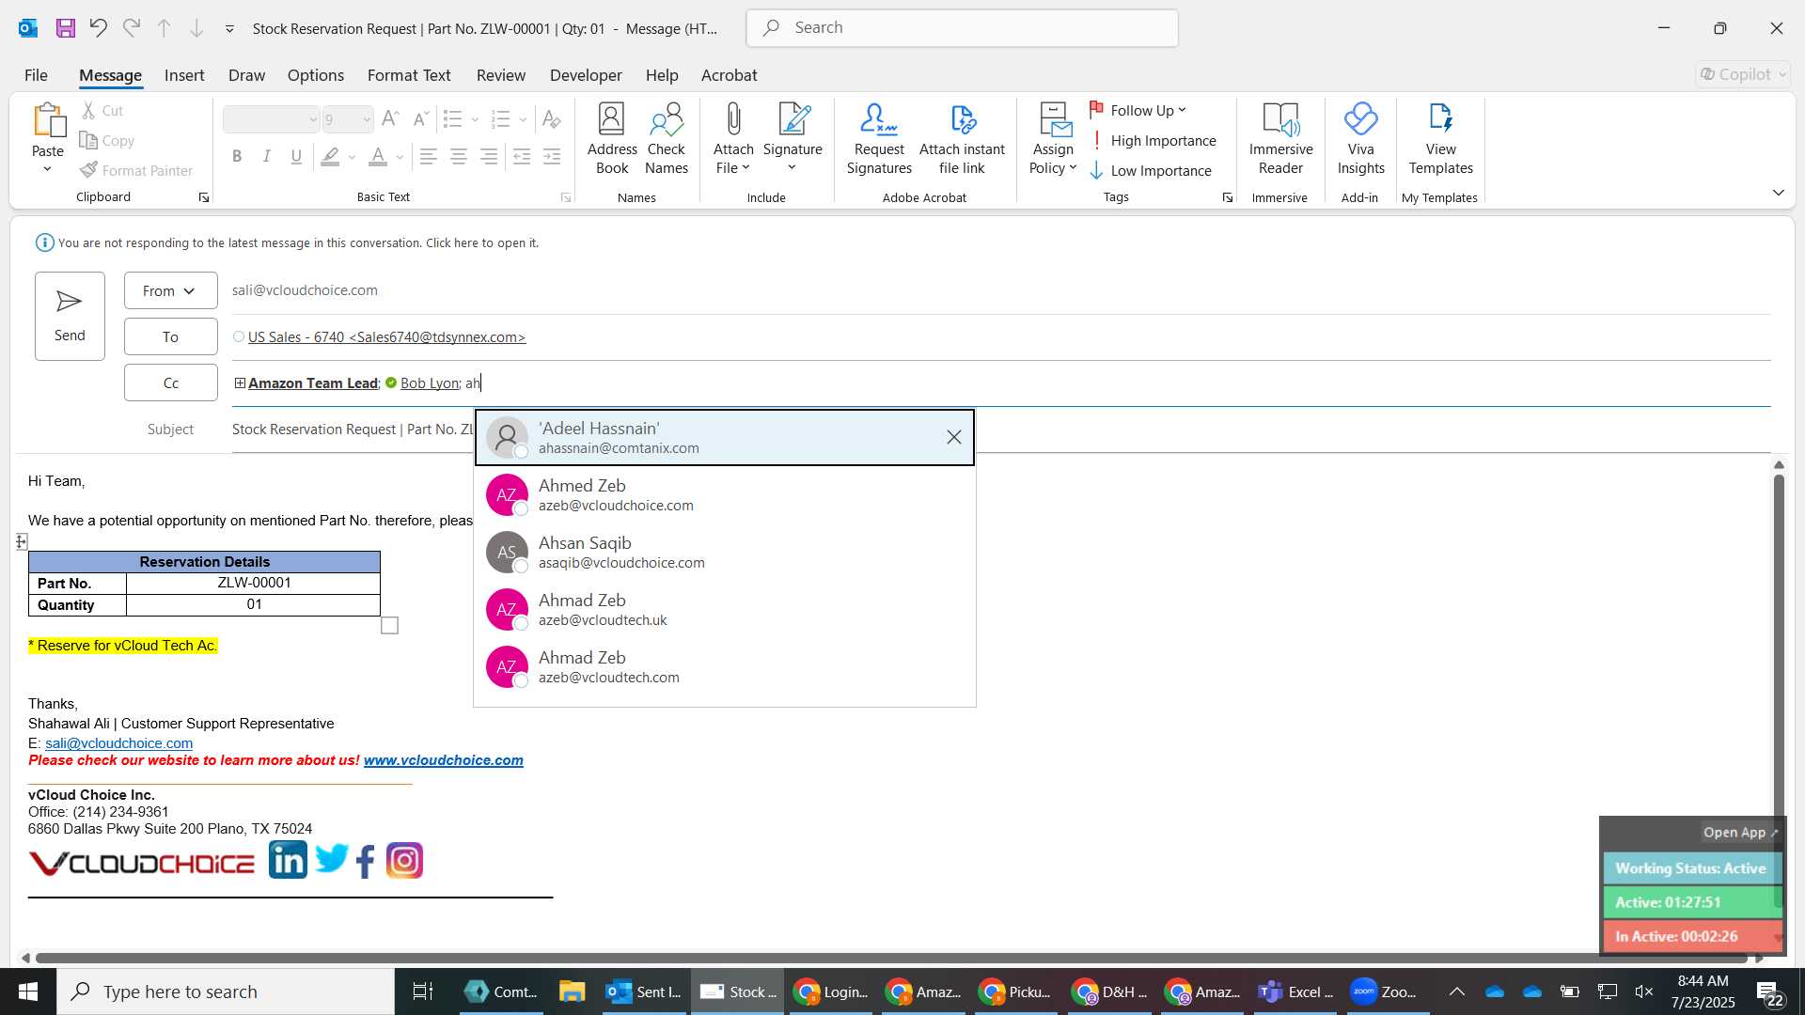Apply the text highlight color
The width and height of the screenshot is (1805, 1015).
click(x=330, y=157)
